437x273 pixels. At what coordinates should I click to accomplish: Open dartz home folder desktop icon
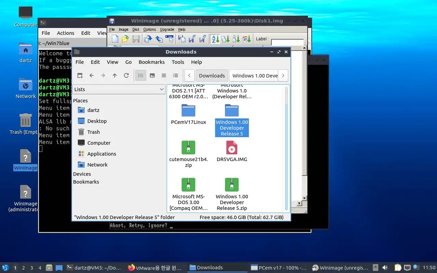[x=26, y=53]
